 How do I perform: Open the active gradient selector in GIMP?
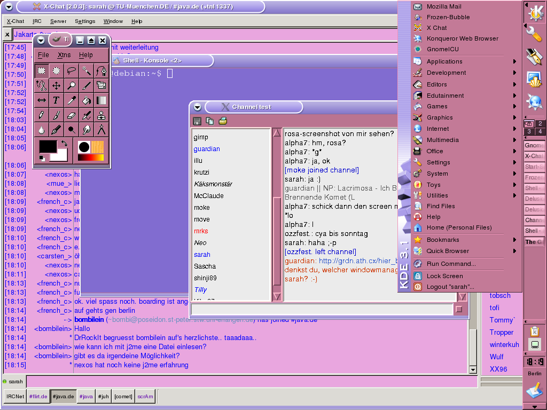(x=91, y=157)
